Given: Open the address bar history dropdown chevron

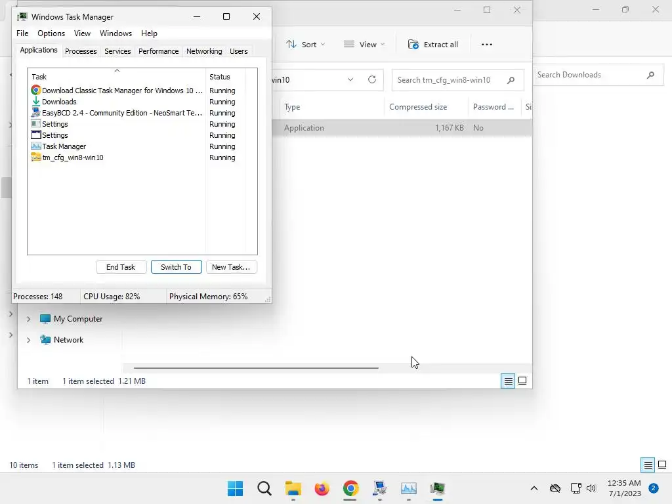Looking at the screenshot, I should pos(350,79).
